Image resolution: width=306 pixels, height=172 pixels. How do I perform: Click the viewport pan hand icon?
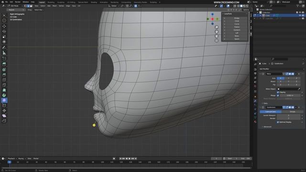pos(217,32)
